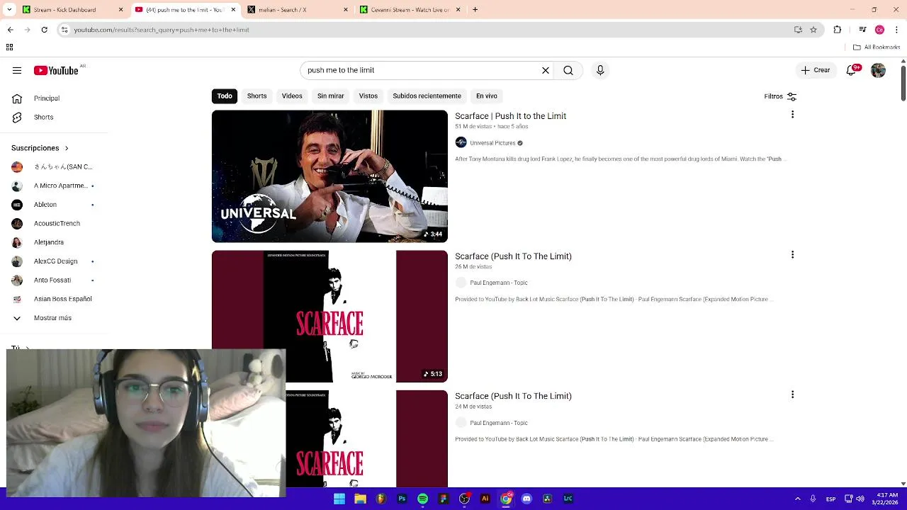View site information icon in address bar
The image size is (907, 510).
tap(64, 30)
